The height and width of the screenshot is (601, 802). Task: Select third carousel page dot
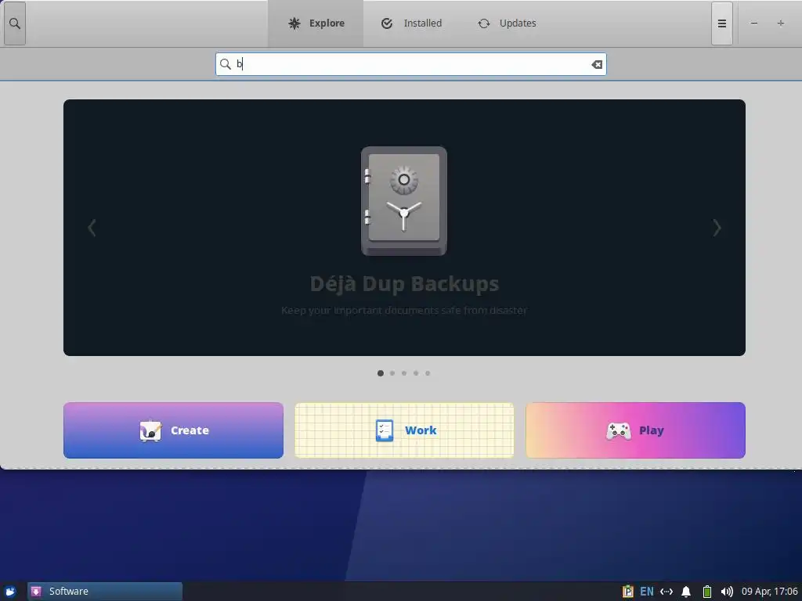click(404, 373)
